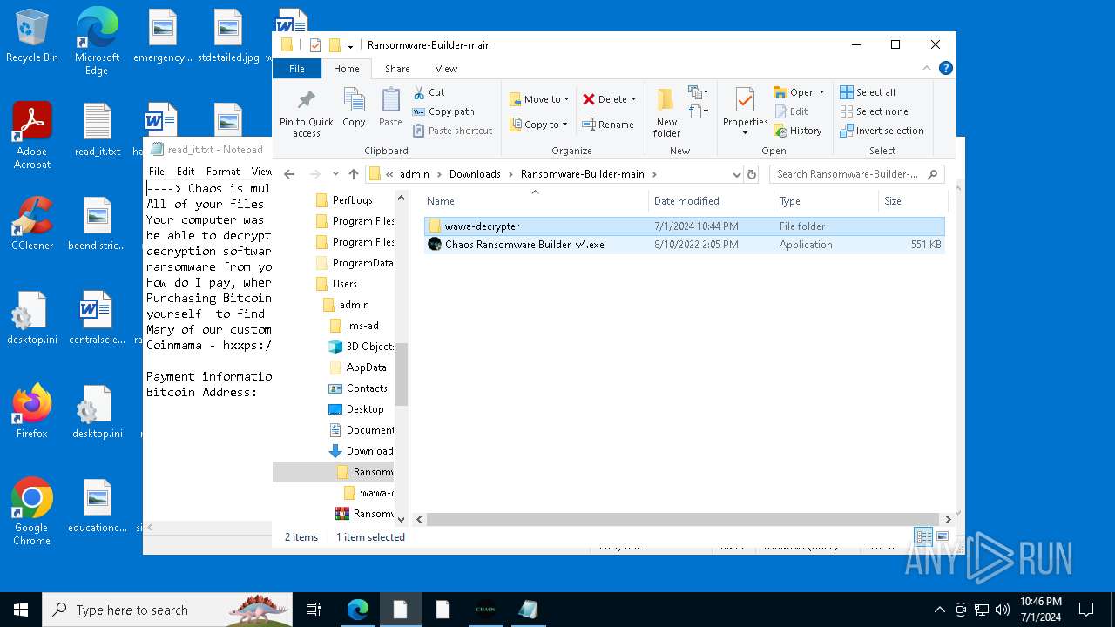Collapse the ribbon chevron
Screen dimensions: 1115x627
[x=926, y=68]
